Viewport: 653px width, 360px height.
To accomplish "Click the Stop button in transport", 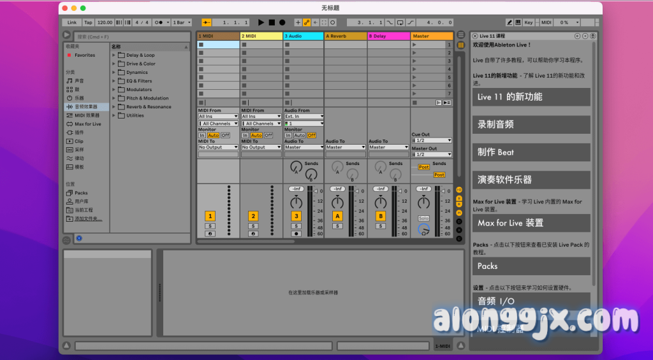I will coord(272,22).
